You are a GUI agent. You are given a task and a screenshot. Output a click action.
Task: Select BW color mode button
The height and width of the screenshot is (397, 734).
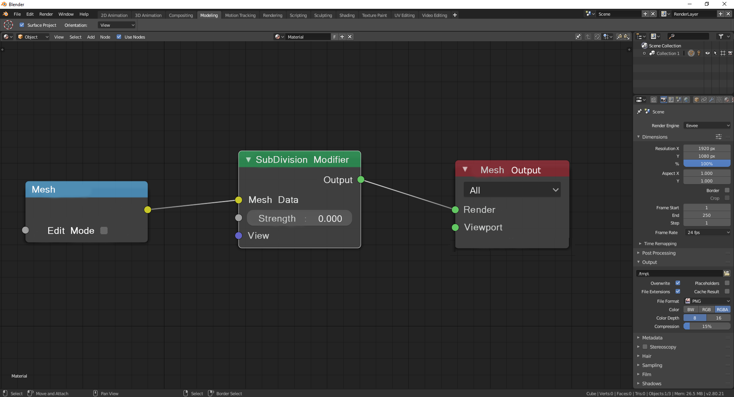(x=691, y=310)
